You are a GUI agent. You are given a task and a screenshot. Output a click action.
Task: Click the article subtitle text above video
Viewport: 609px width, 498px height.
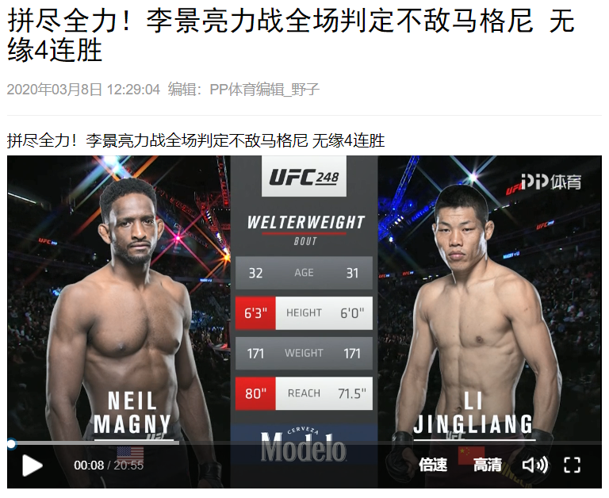pyautogui.click(x=196, y=140)
